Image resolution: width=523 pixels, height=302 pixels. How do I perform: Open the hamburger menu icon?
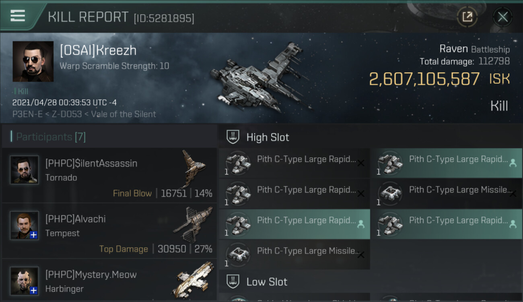[x=18, y=16]
